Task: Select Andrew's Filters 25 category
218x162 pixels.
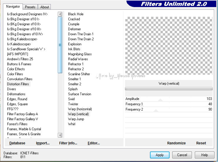Action: 20,59
